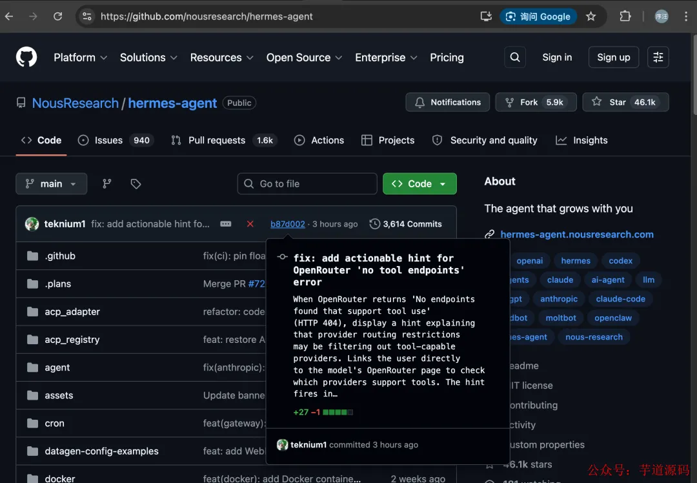697x483 pixels.
Task: Open the claude-code topic tag
Action: [x=621, y=299]
